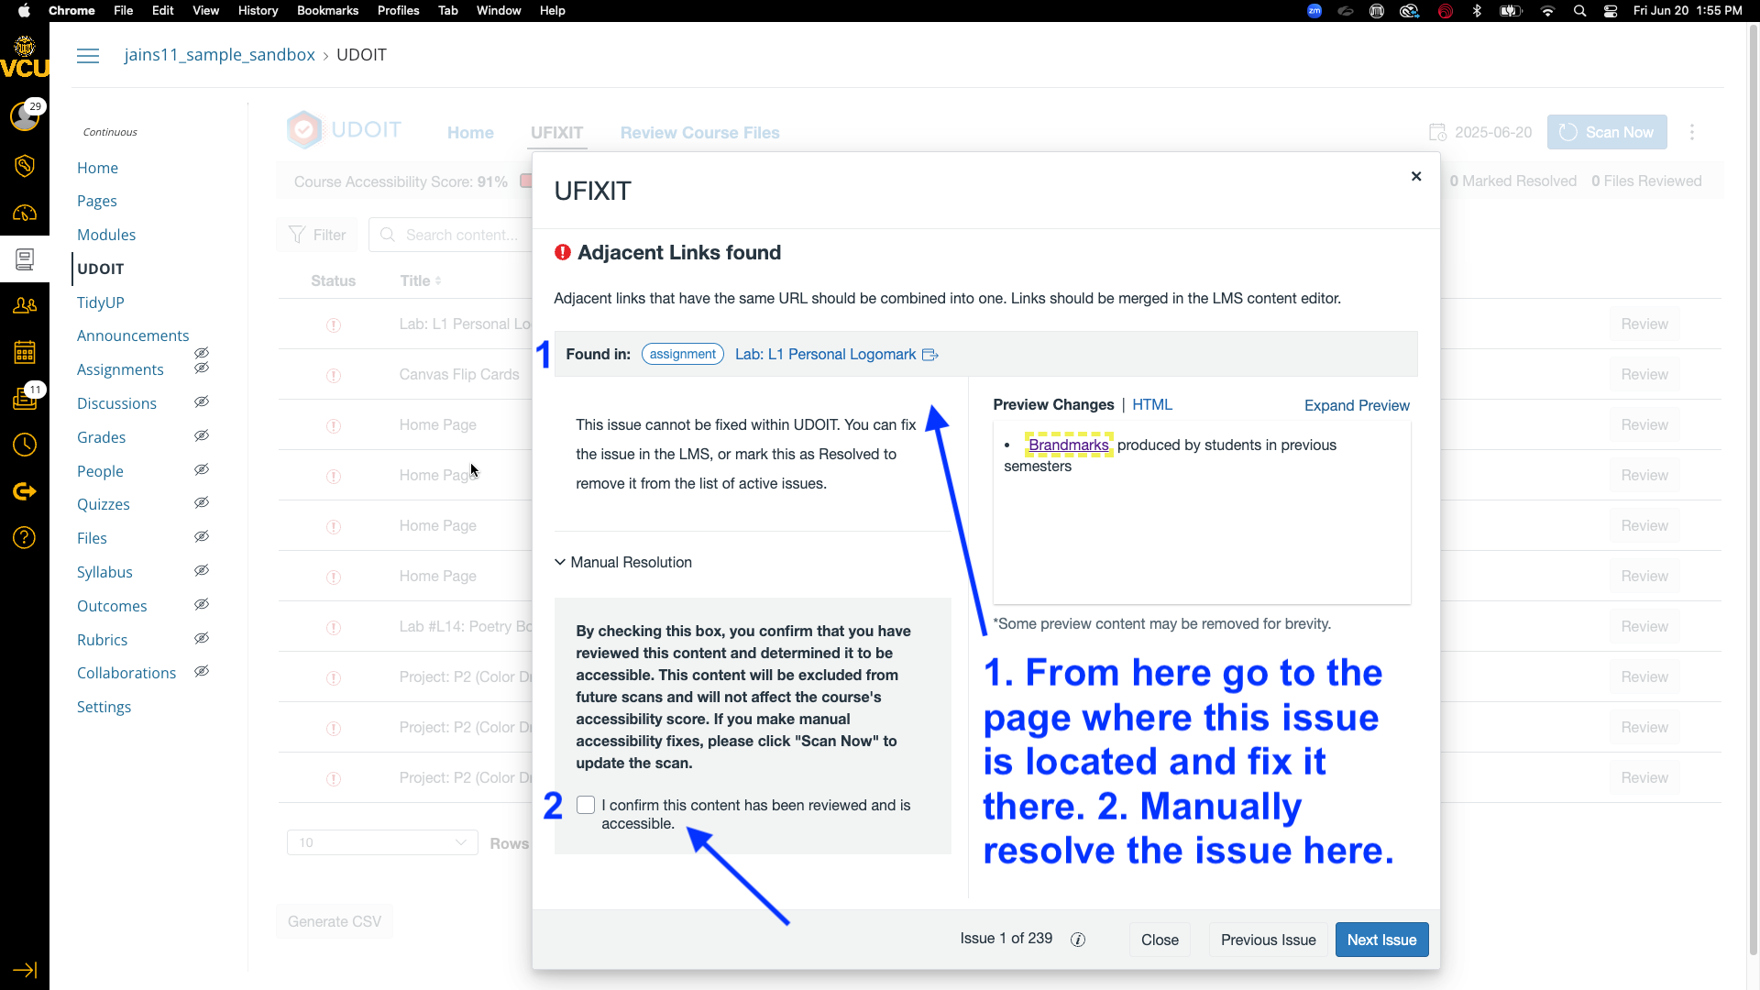Click the VCU logo in global navigation
Screen dimensions: 1760x990
[25, 59]
